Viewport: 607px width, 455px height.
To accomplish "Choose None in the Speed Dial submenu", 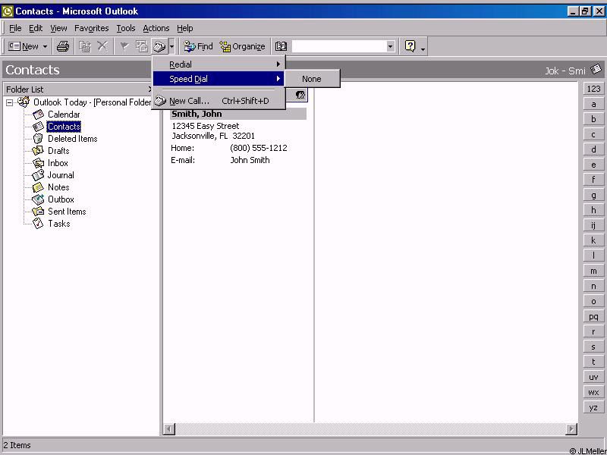I will [312, 79].
